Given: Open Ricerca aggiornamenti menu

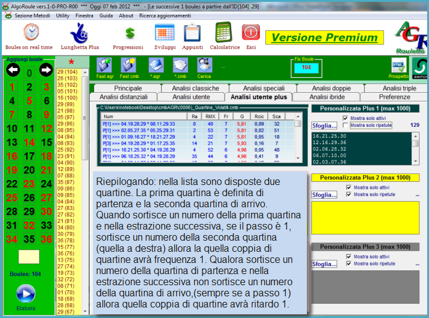Looking at the screenshot, I should pyautogui.click(x=165, y=15).
